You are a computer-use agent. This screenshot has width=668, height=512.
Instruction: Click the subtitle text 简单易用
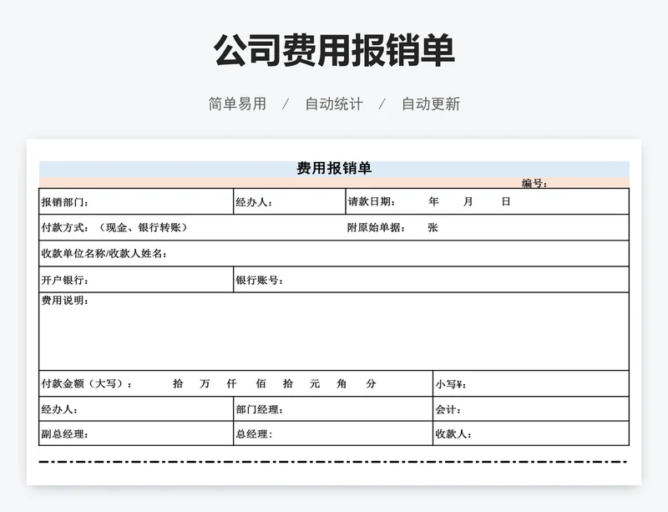coord(237,104)
